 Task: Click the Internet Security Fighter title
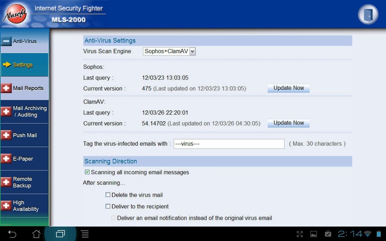[69, 8]
